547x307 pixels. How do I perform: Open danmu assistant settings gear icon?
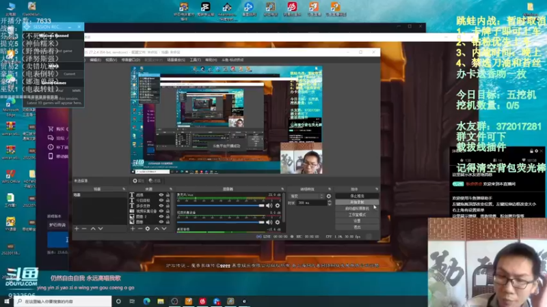pyautogui.click(x=536, y=151)
